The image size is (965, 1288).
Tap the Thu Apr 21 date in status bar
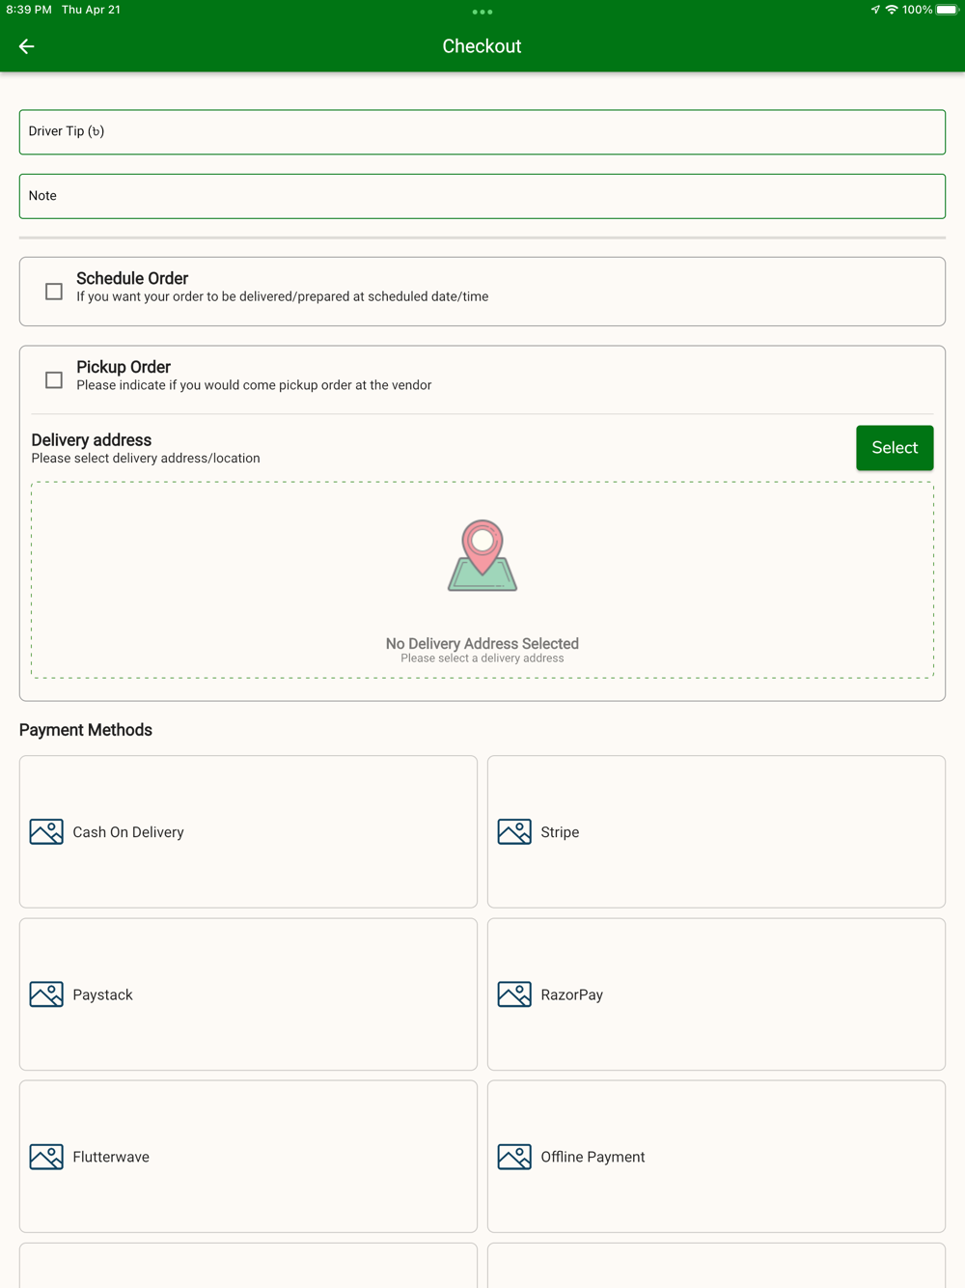tap(92, 10)
